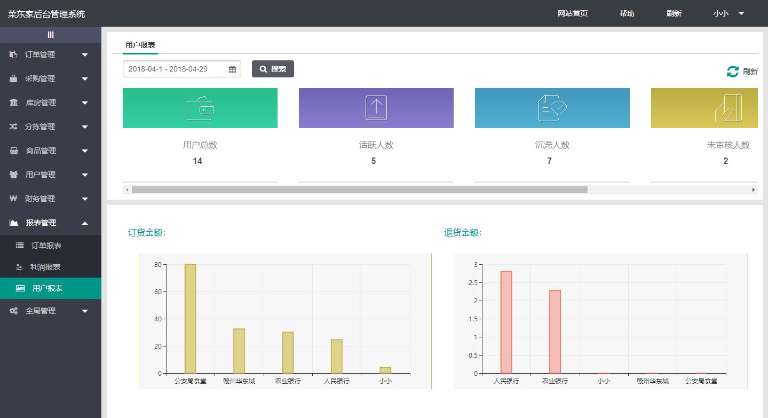Click the yellow 未审核人数 card icon
Viewport: 768px width, 418px height.
(x=728, y=108)
